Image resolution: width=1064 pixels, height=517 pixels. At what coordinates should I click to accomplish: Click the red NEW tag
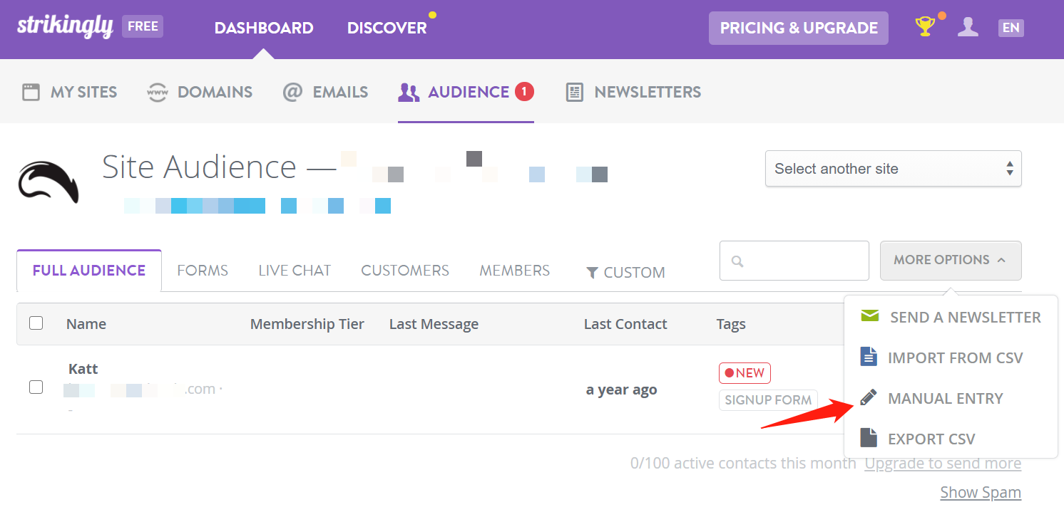[x=745, y=373]
